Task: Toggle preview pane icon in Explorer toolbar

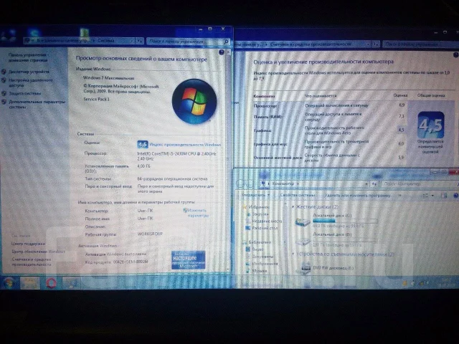Action: [x=444, y=196]
